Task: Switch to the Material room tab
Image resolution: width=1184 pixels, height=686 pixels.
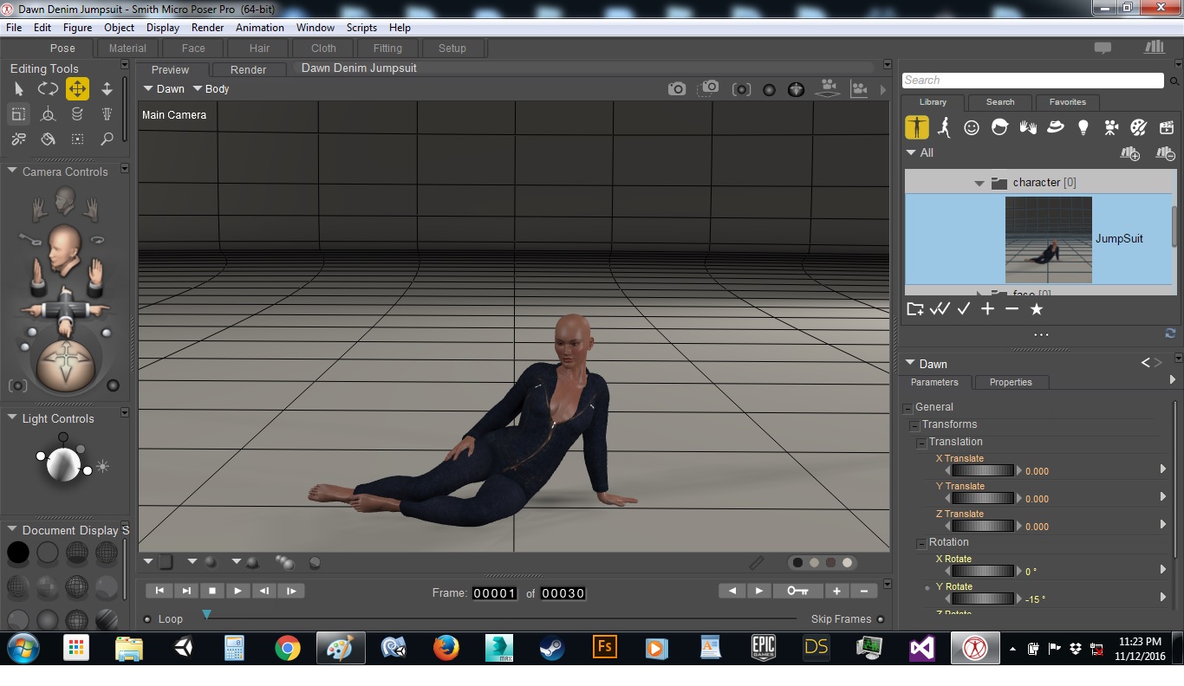Action: (x=127, y=49)
